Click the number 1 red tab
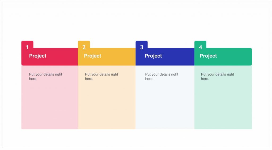This screenshot has height=150, width=272. click(27, 45)
